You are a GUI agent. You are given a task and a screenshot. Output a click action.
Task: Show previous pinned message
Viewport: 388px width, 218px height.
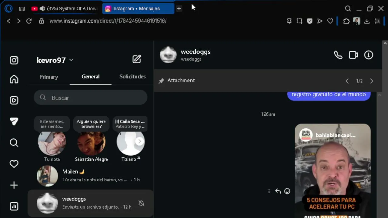pos(347,81)
